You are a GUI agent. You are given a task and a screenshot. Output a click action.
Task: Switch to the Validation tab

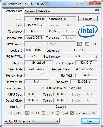pyautogui.click(x=44, y=11)
